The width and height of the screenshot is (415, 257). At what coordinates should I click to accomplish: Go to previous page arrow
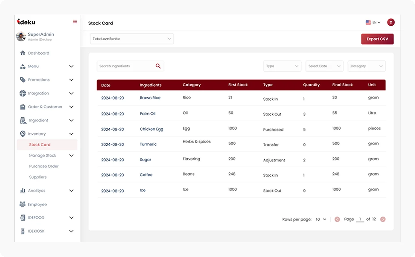(x=337, y=219)
